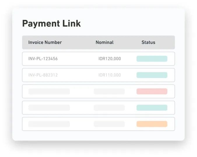Click the IDR120,000 nominal amount
The width and height of the screenshot is (197, 157).
coord(110,59)
